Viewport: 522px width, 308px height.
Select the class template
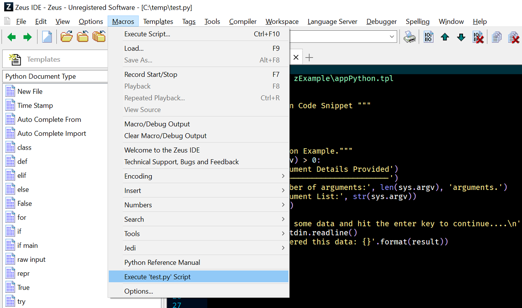click(19, 147)
